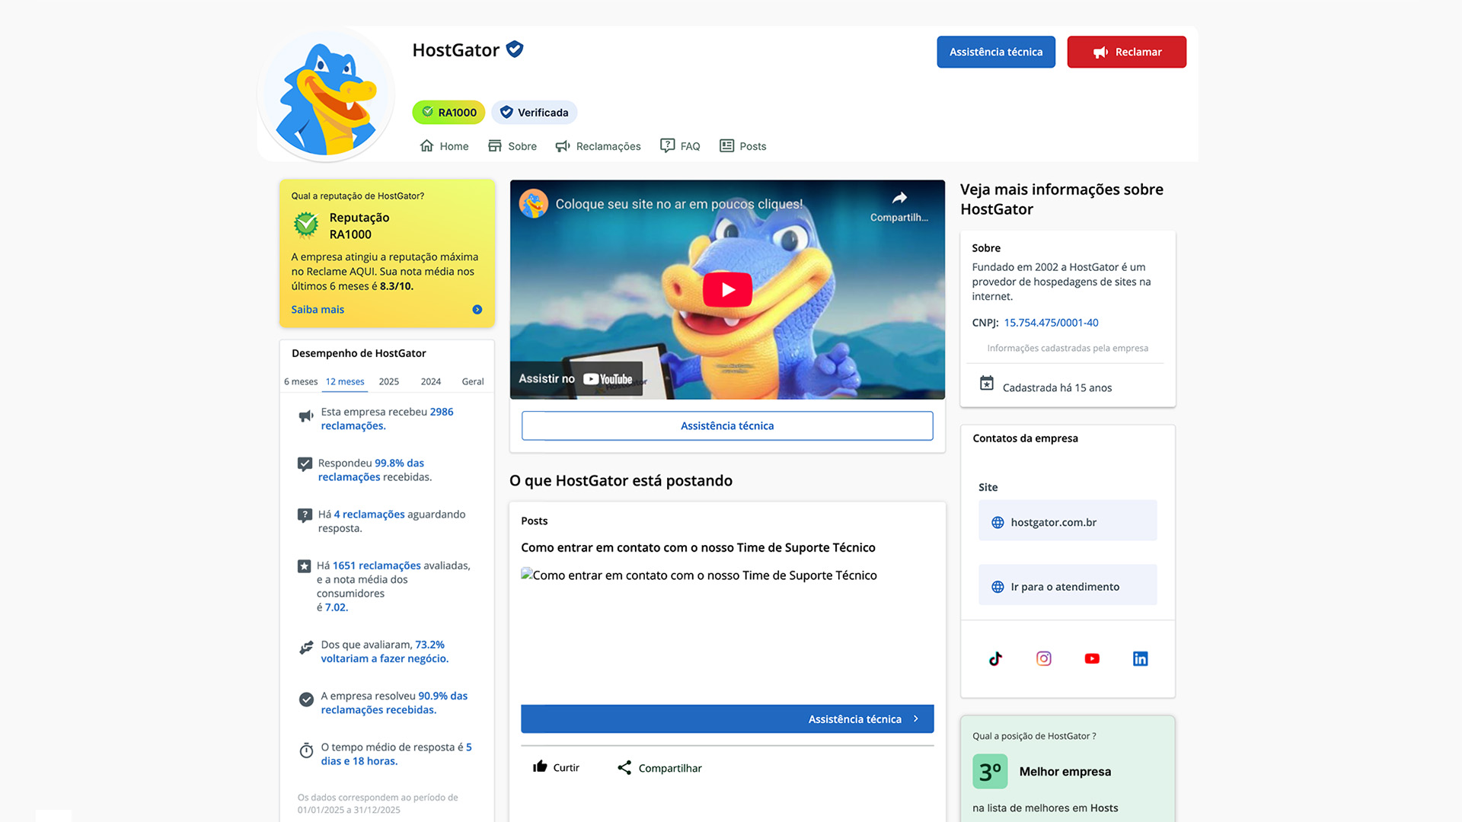Click the verified badge beside HostGator name

pyautogui.click(x=514, y=49)
